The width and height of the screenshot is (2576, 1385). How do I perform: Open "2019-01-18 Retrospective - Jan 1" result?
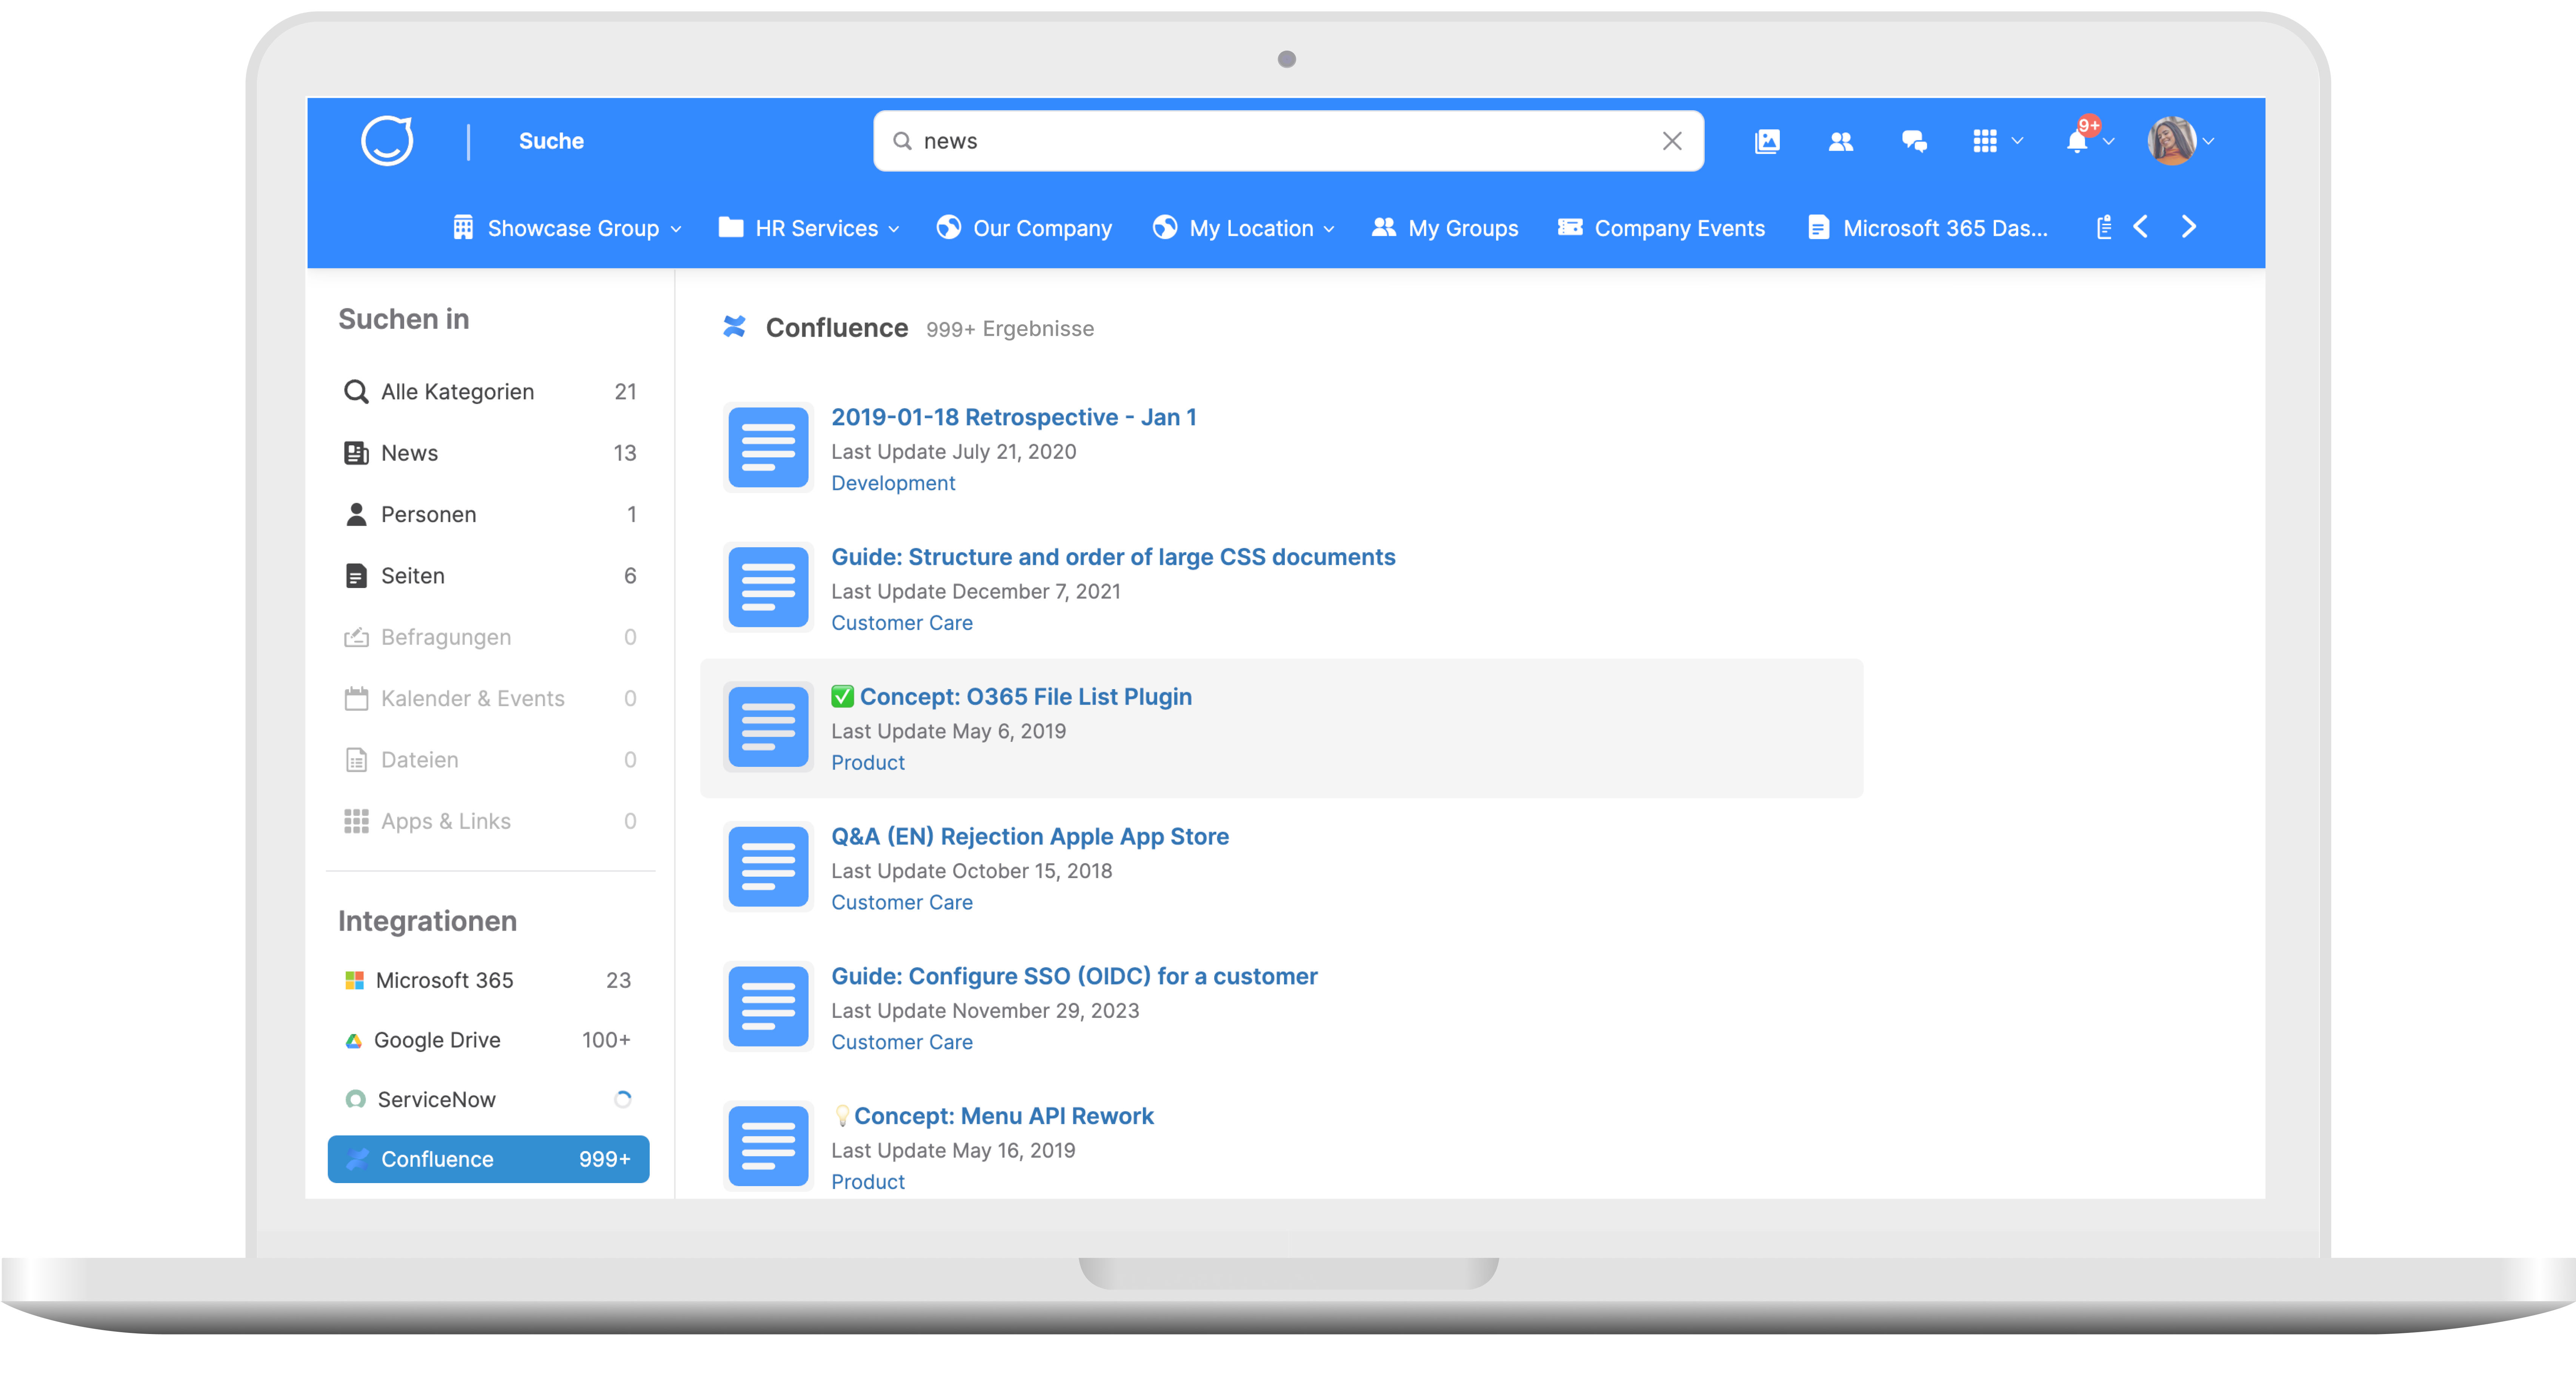1013,417
